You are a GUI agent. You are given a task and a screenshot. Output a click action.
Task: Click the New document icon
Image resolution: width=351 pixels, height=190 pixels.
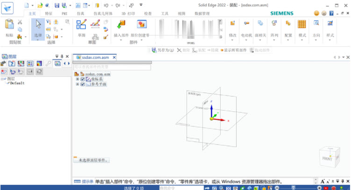click(27, 5)
